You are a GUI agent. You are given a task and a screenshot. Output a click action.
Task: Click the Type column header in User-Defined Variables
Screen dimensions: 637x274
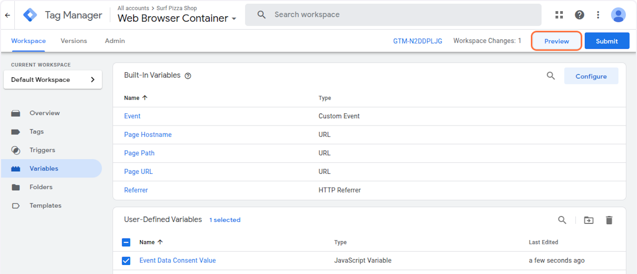click(x=340, y=242)
